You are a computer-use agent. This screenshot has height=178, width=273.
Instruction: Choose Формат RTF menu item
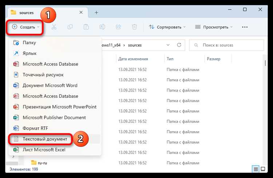coord(55,128)
